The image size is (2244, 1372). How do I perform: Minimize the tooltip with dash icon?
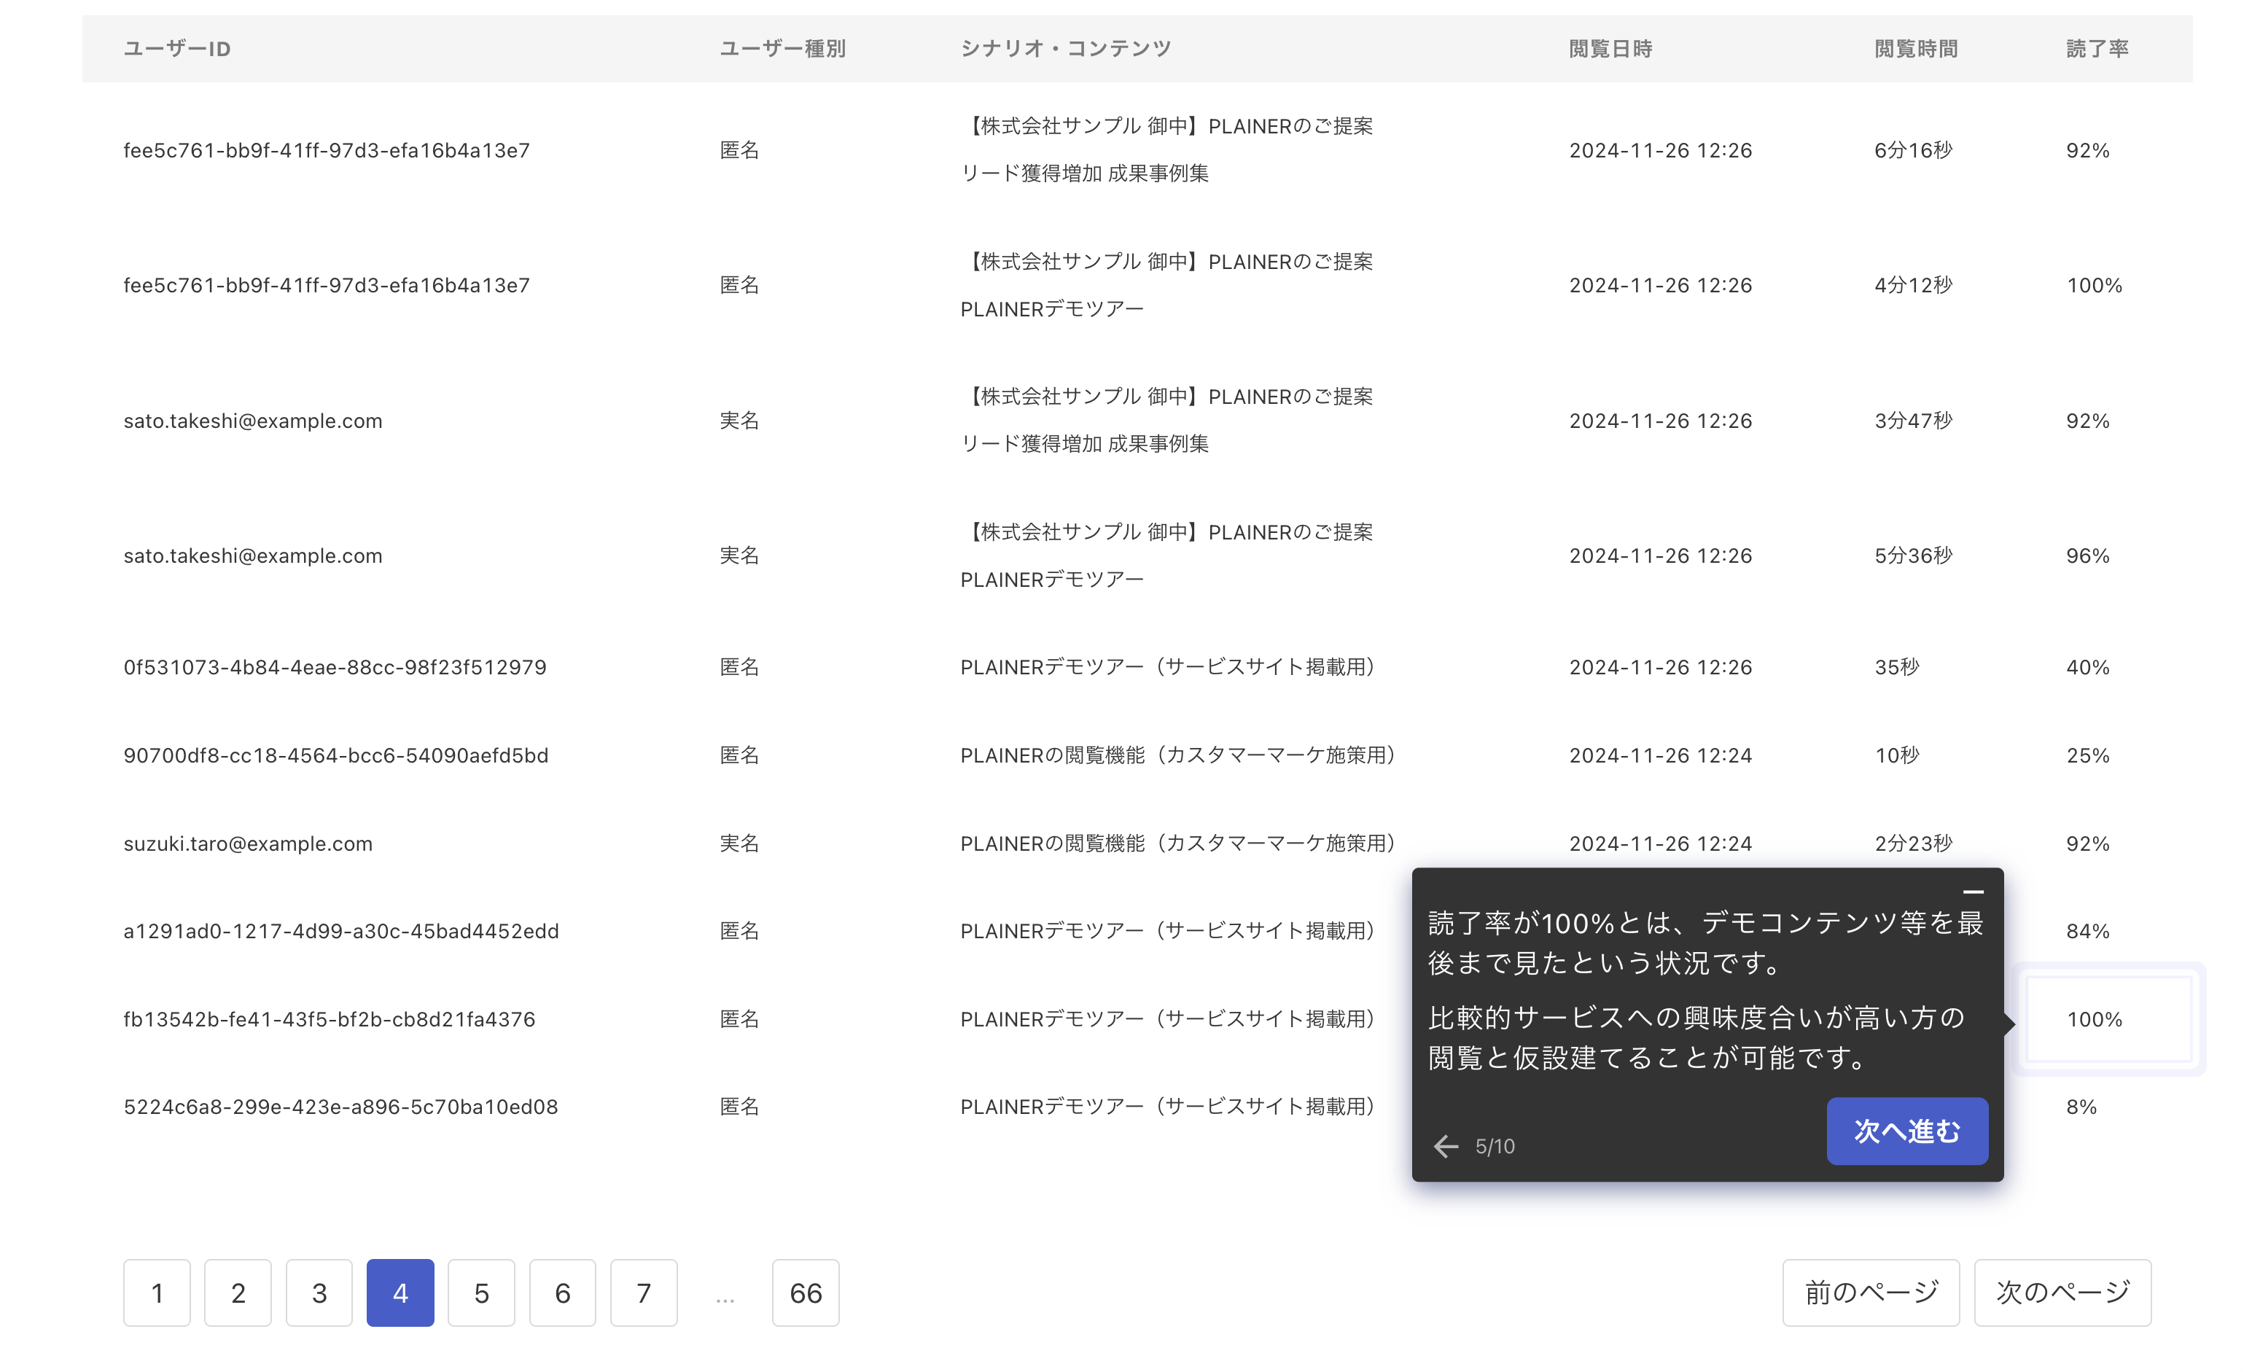coord(1973,892)
